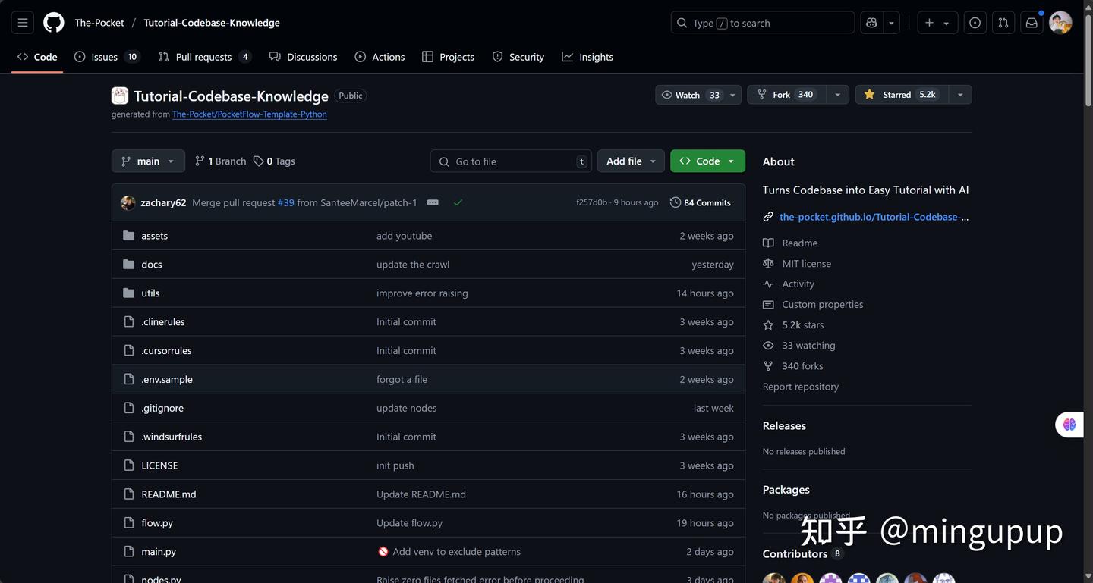Open the Copilot chat icon
This screenshot has height=583, width=1093.
tap(872, 23)
